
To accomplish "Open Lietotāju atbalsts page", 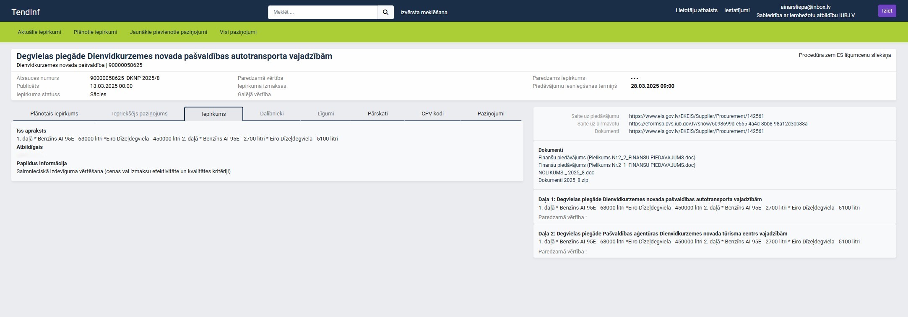I will [x=696, y=10].
